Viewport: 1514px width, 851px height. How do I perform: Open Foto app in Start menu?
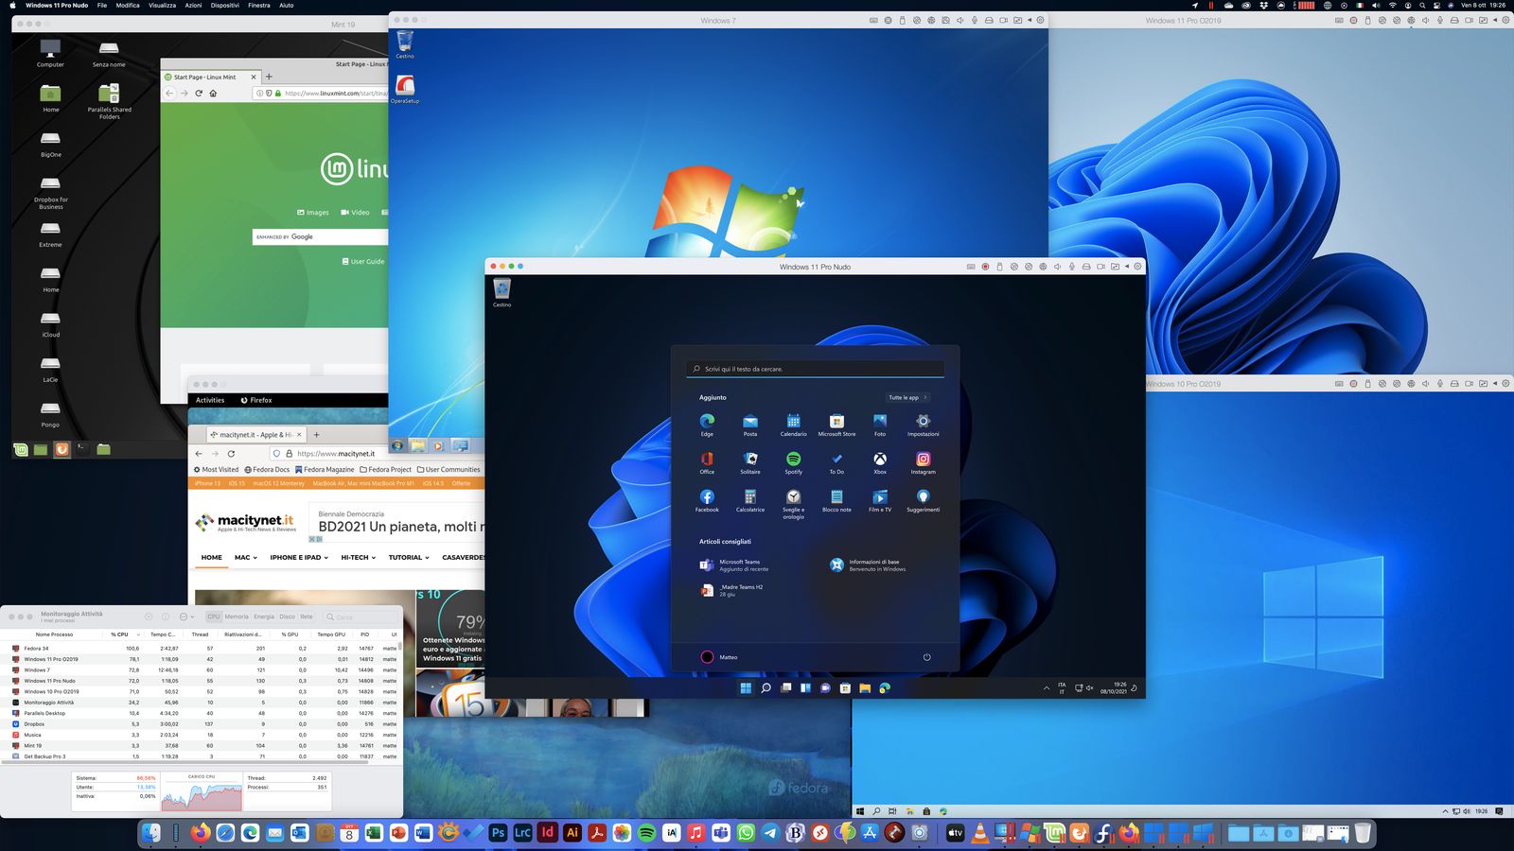(x=880, y=424)
